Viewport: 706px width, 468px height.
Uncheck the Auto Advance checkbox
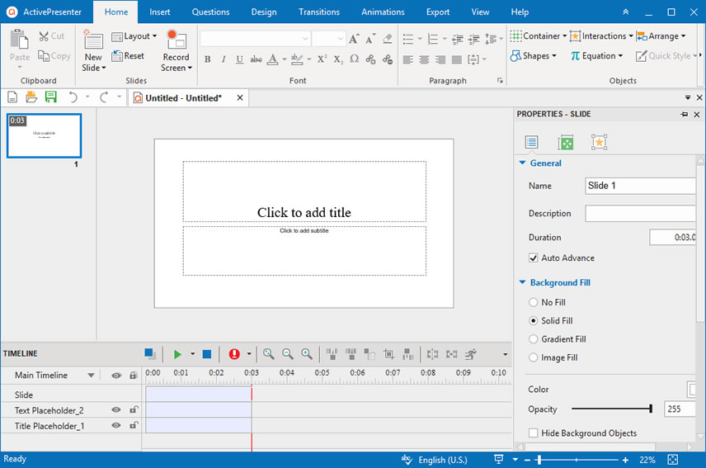[534, 258]
